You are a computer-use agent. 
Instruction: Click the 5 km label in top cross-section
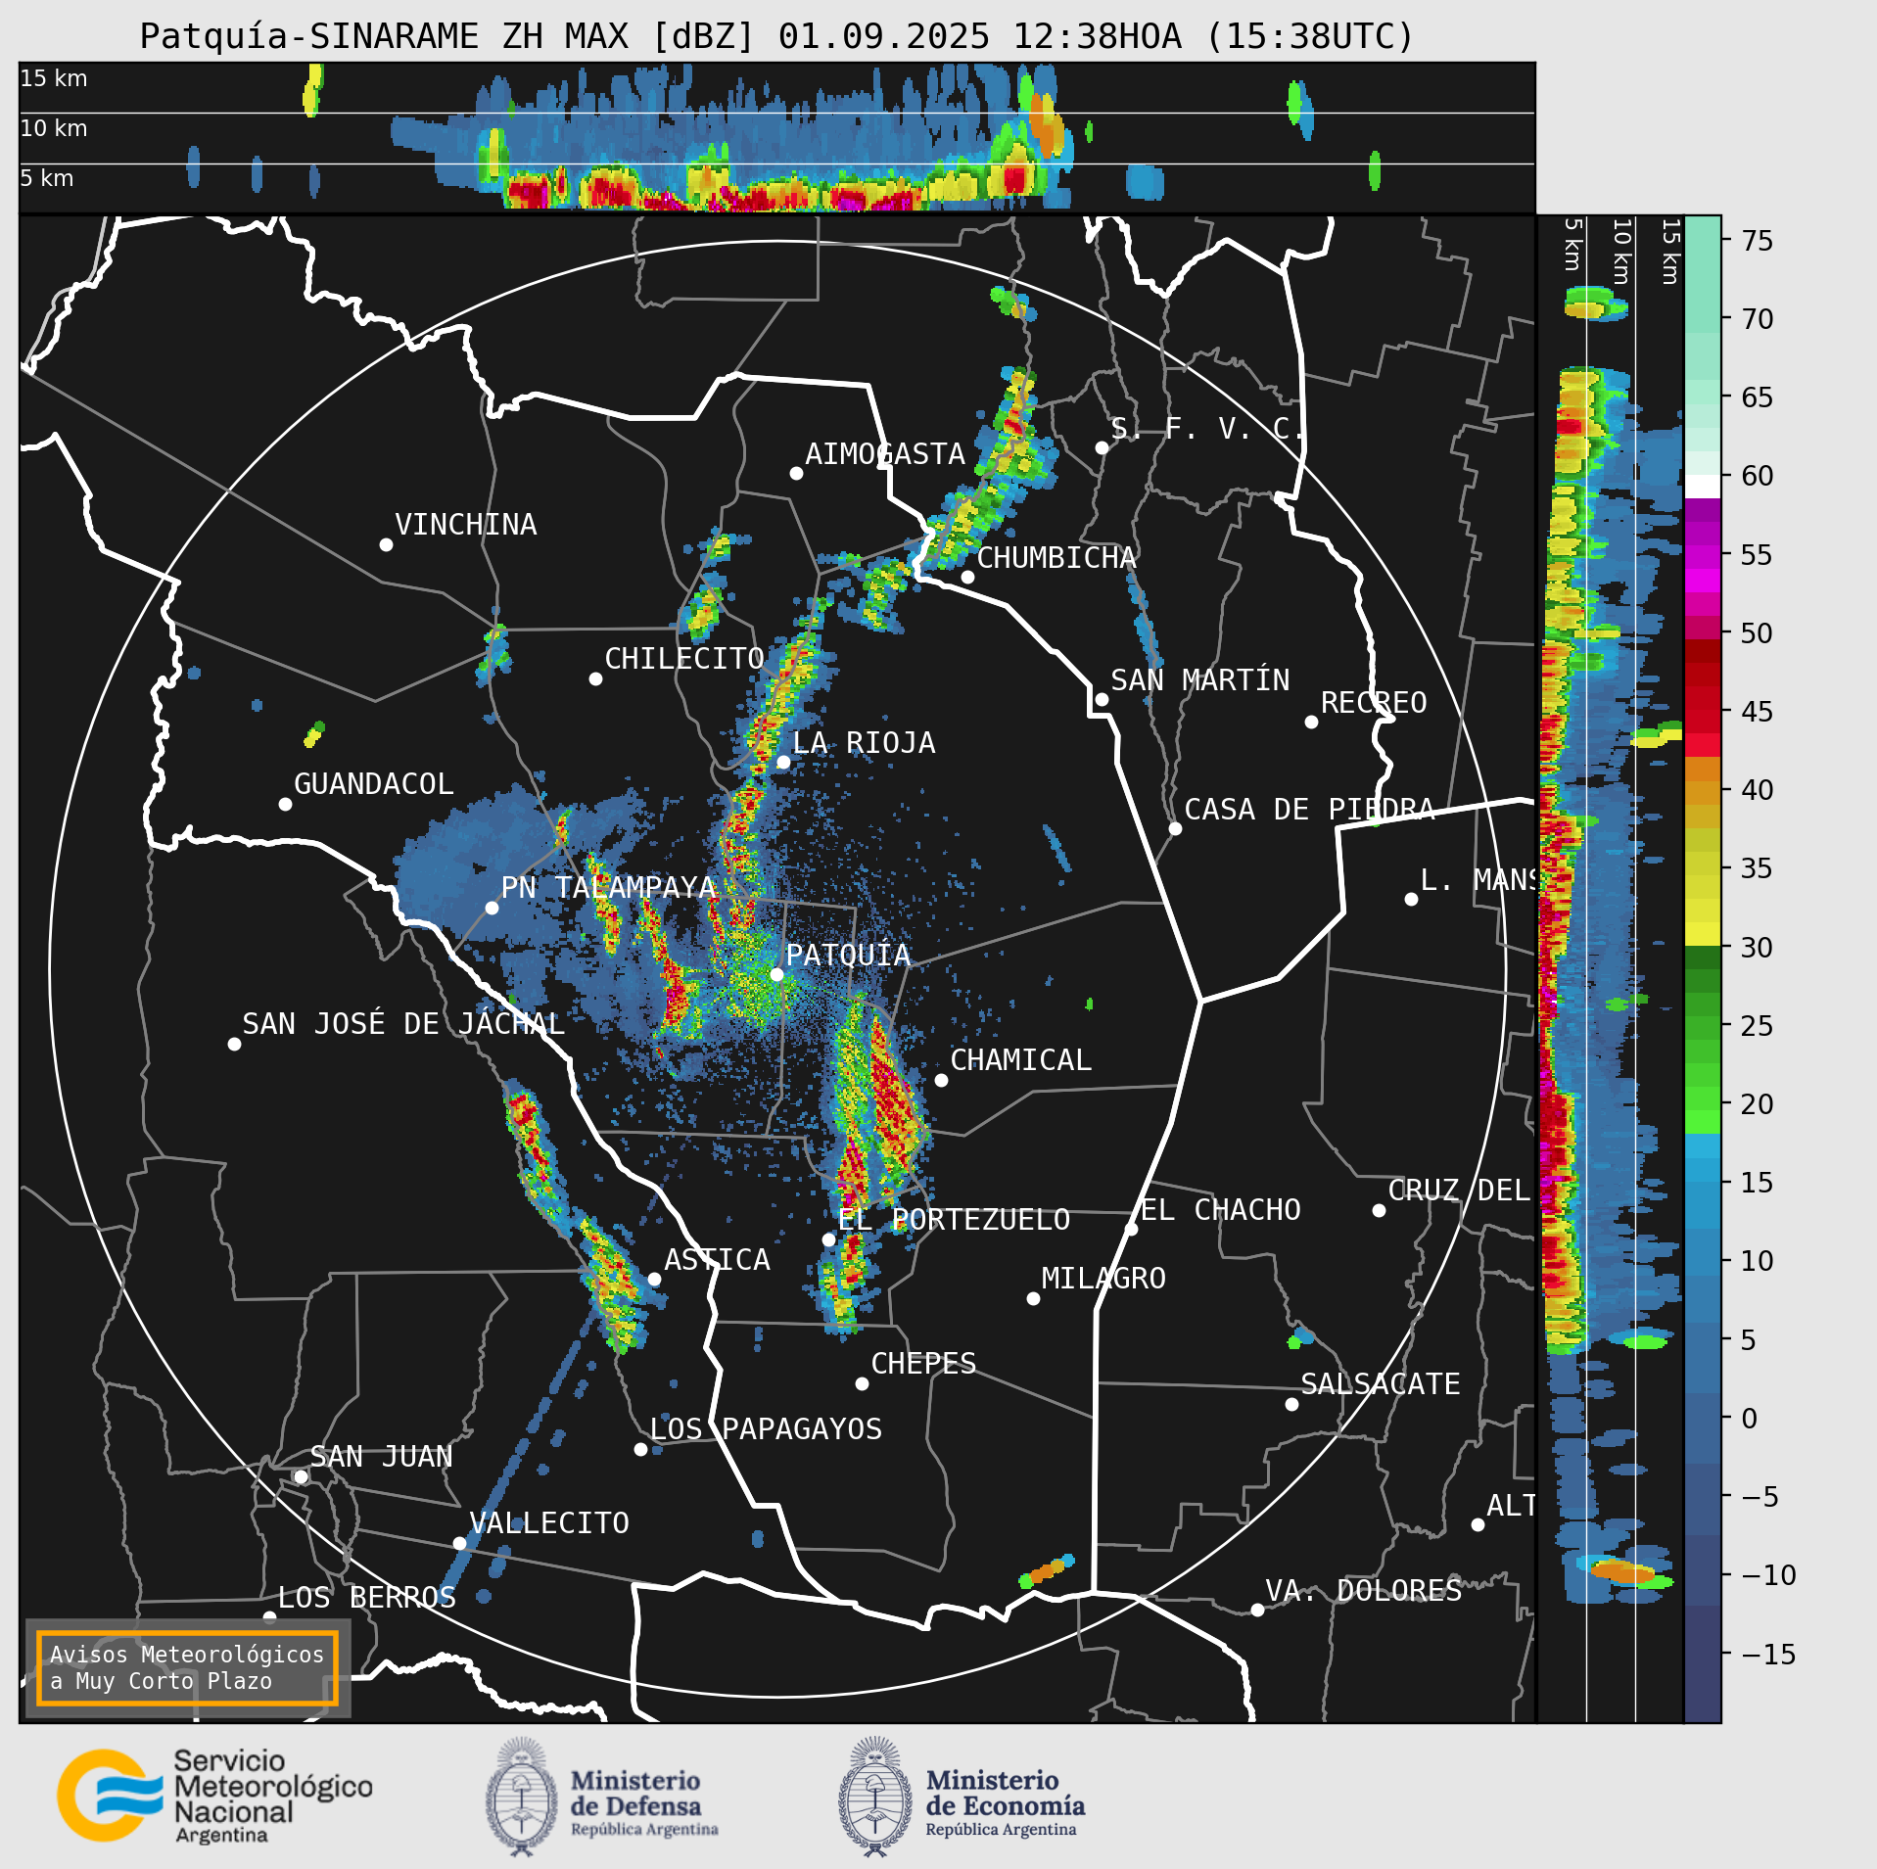tap(47, 178)
